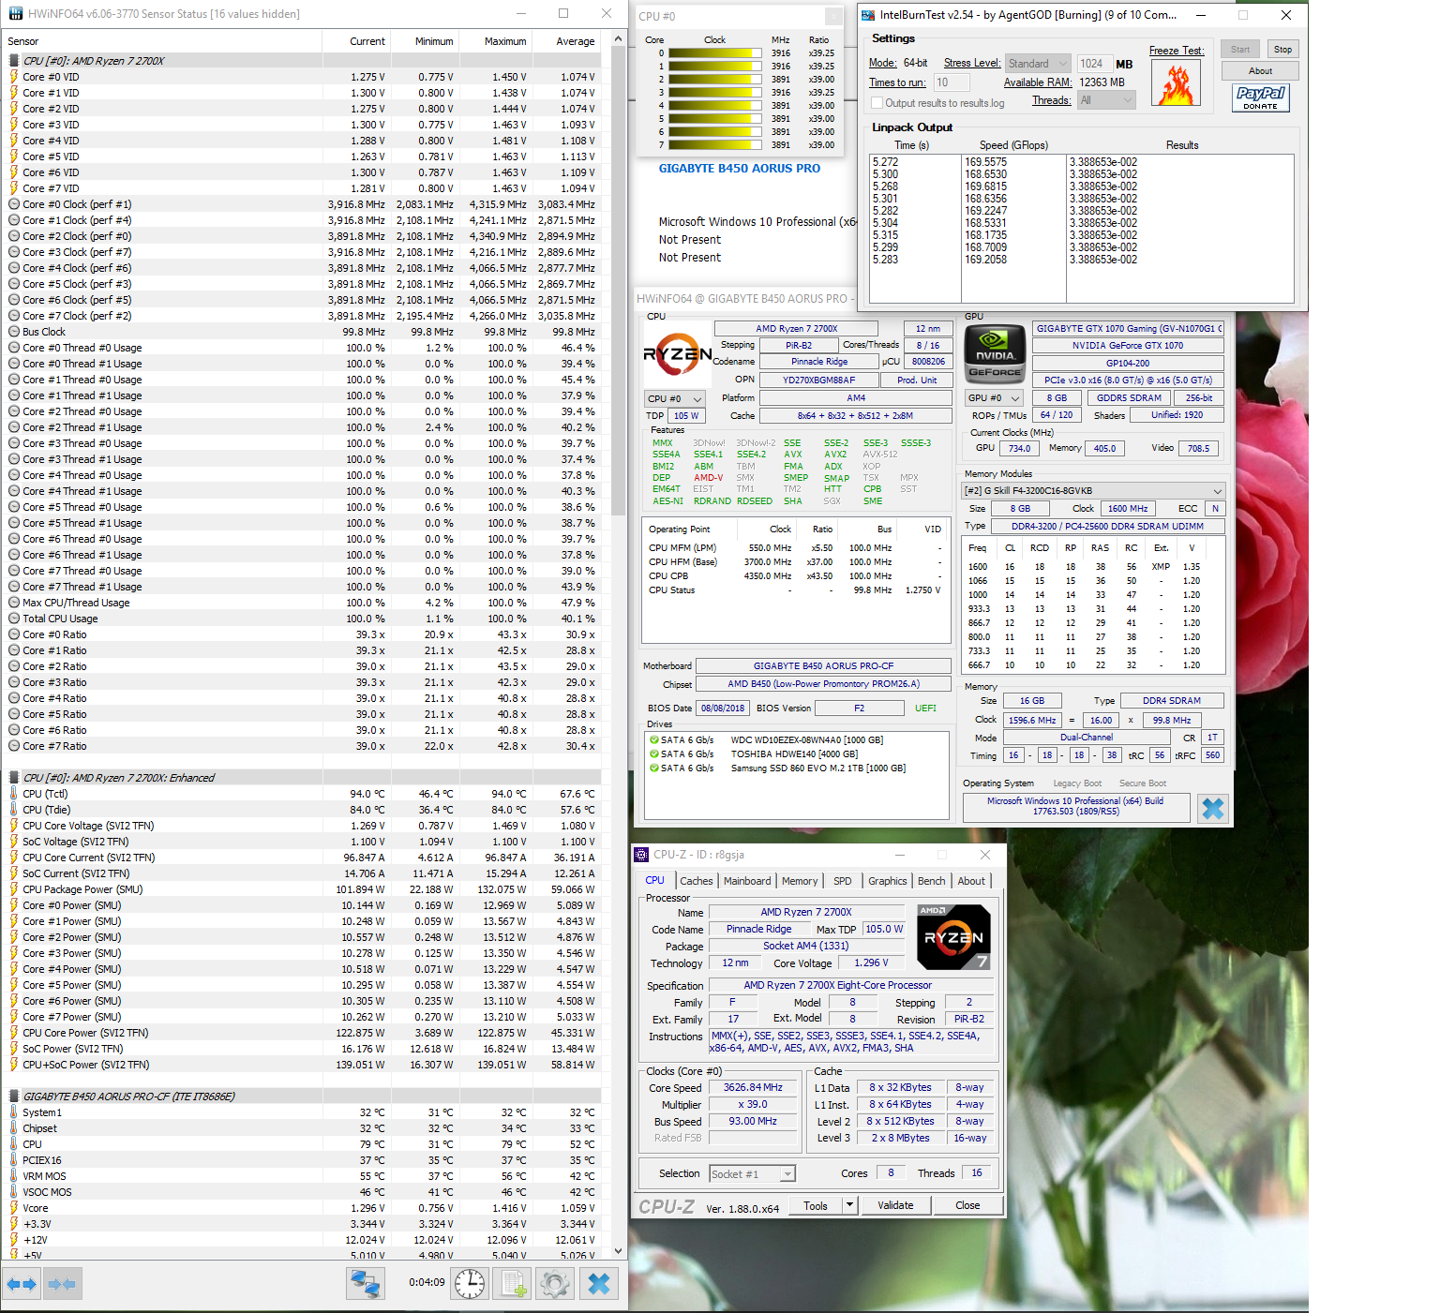This screenshot has height=1313, width=1440.
Task: Click Validate button in CPU-Z
Action: [x=895, y=1205]
